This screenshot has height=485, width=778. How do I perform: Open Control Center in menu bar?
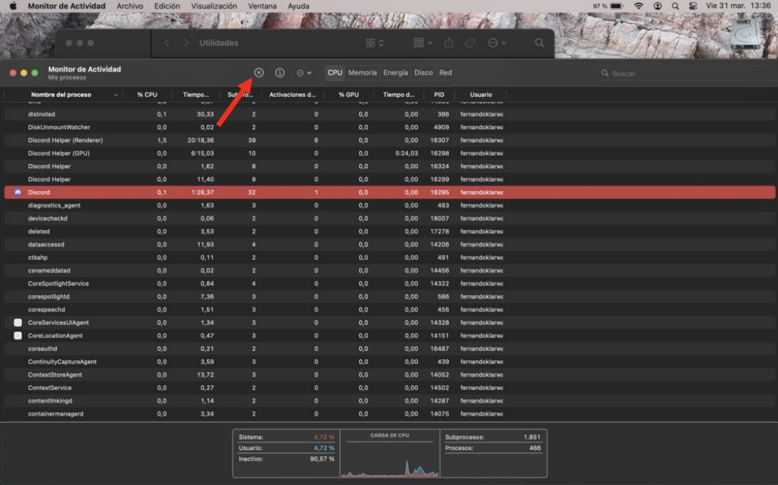pos(693,6)
